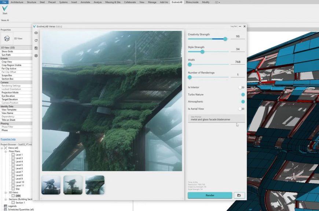This screenshot has height=211, width=319.
Task: Turn off the Atmospheric toggle
Action: (242, 102)
